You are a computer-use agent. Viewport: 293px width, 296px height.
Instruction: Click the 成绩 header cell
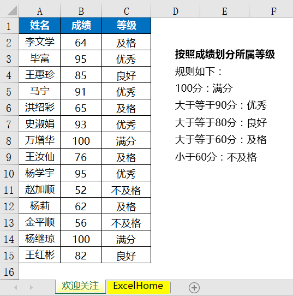(81, 26)
